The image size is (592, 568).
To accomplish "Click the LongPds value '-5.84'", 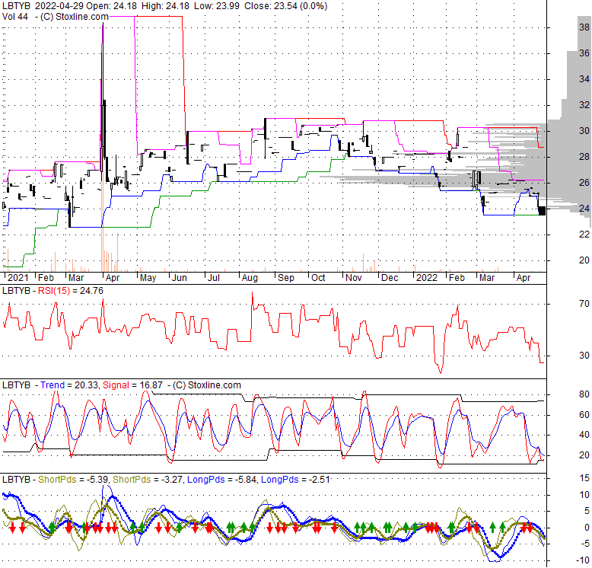I will (246, 479).
